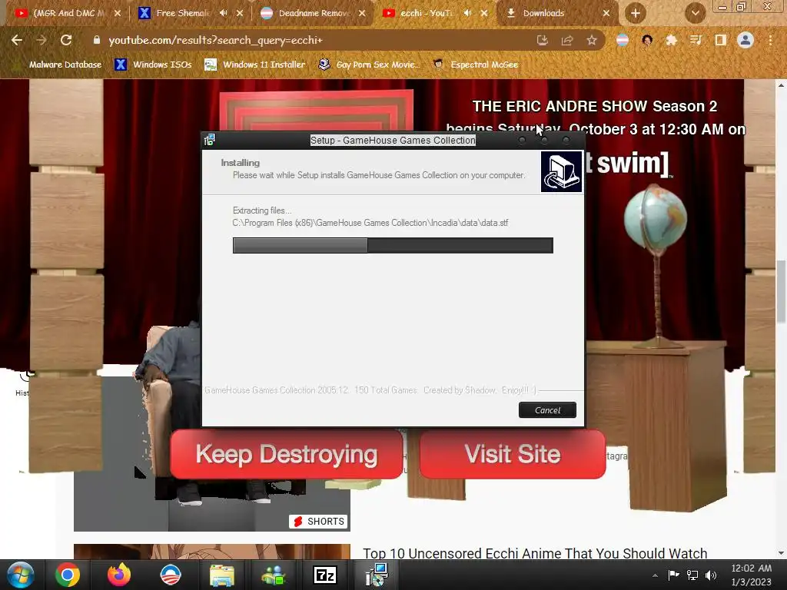Open Top 10 Uncensored Ecchi Anime video title
This screenshot has width=787, height=590.
[535, 553]
